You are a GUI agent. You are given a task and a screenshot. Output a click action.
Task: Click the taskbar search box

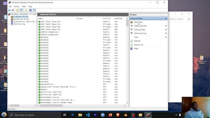click(35, 115)
